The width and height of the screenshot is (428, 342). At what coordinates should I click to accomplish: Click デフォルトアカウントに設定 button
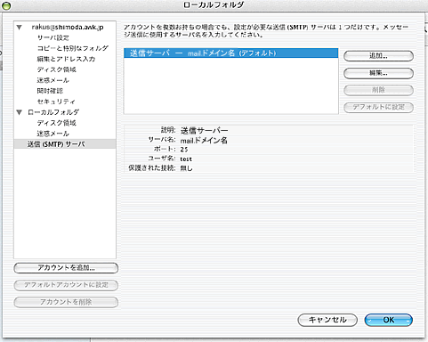[x=66, y=285]
